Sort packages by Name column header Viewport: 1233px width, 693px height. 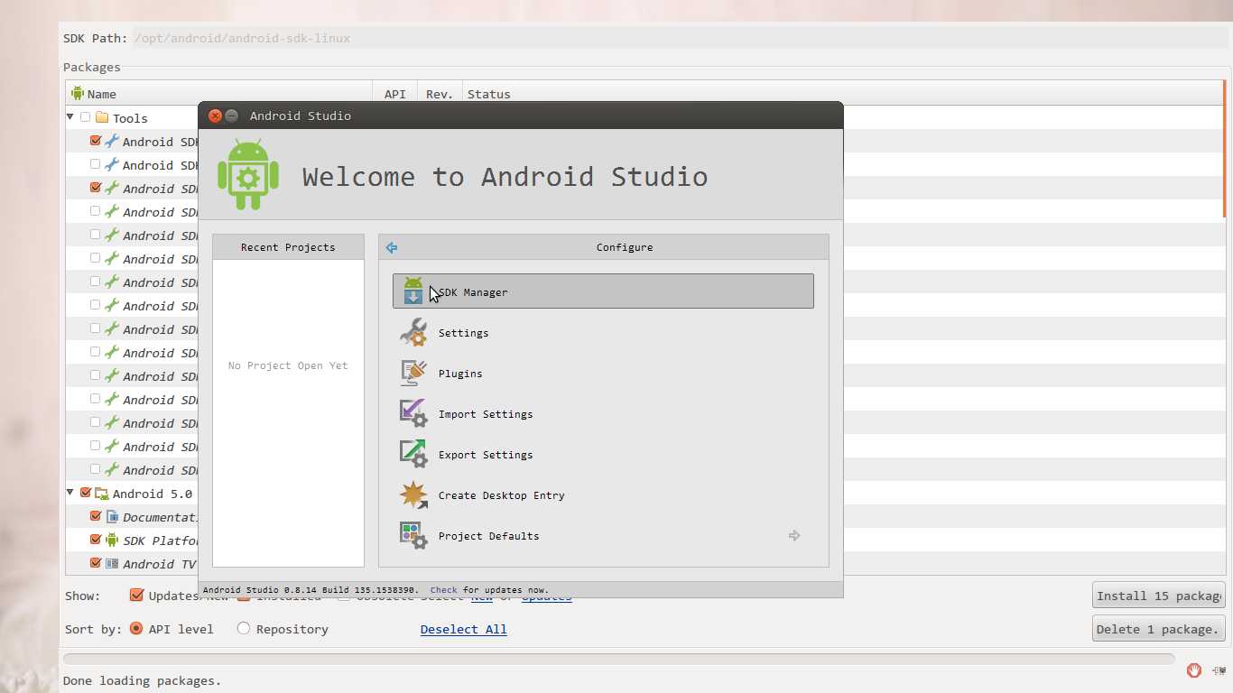tap(219, 94)
